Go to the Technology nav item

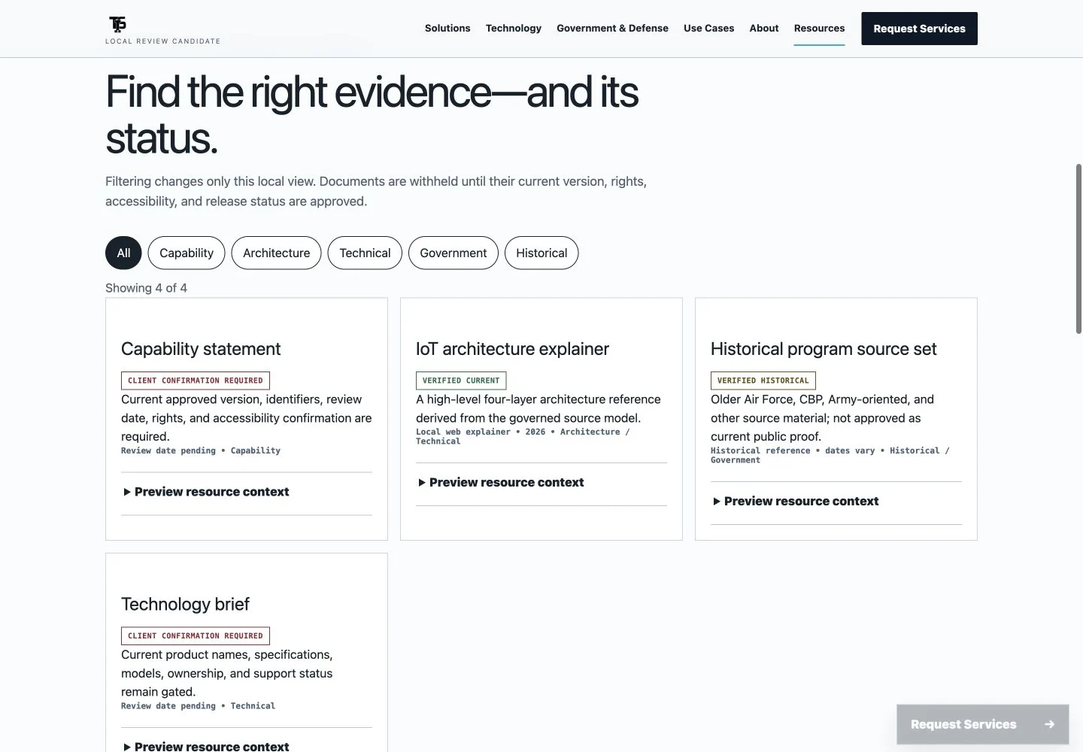click(514, 29)
